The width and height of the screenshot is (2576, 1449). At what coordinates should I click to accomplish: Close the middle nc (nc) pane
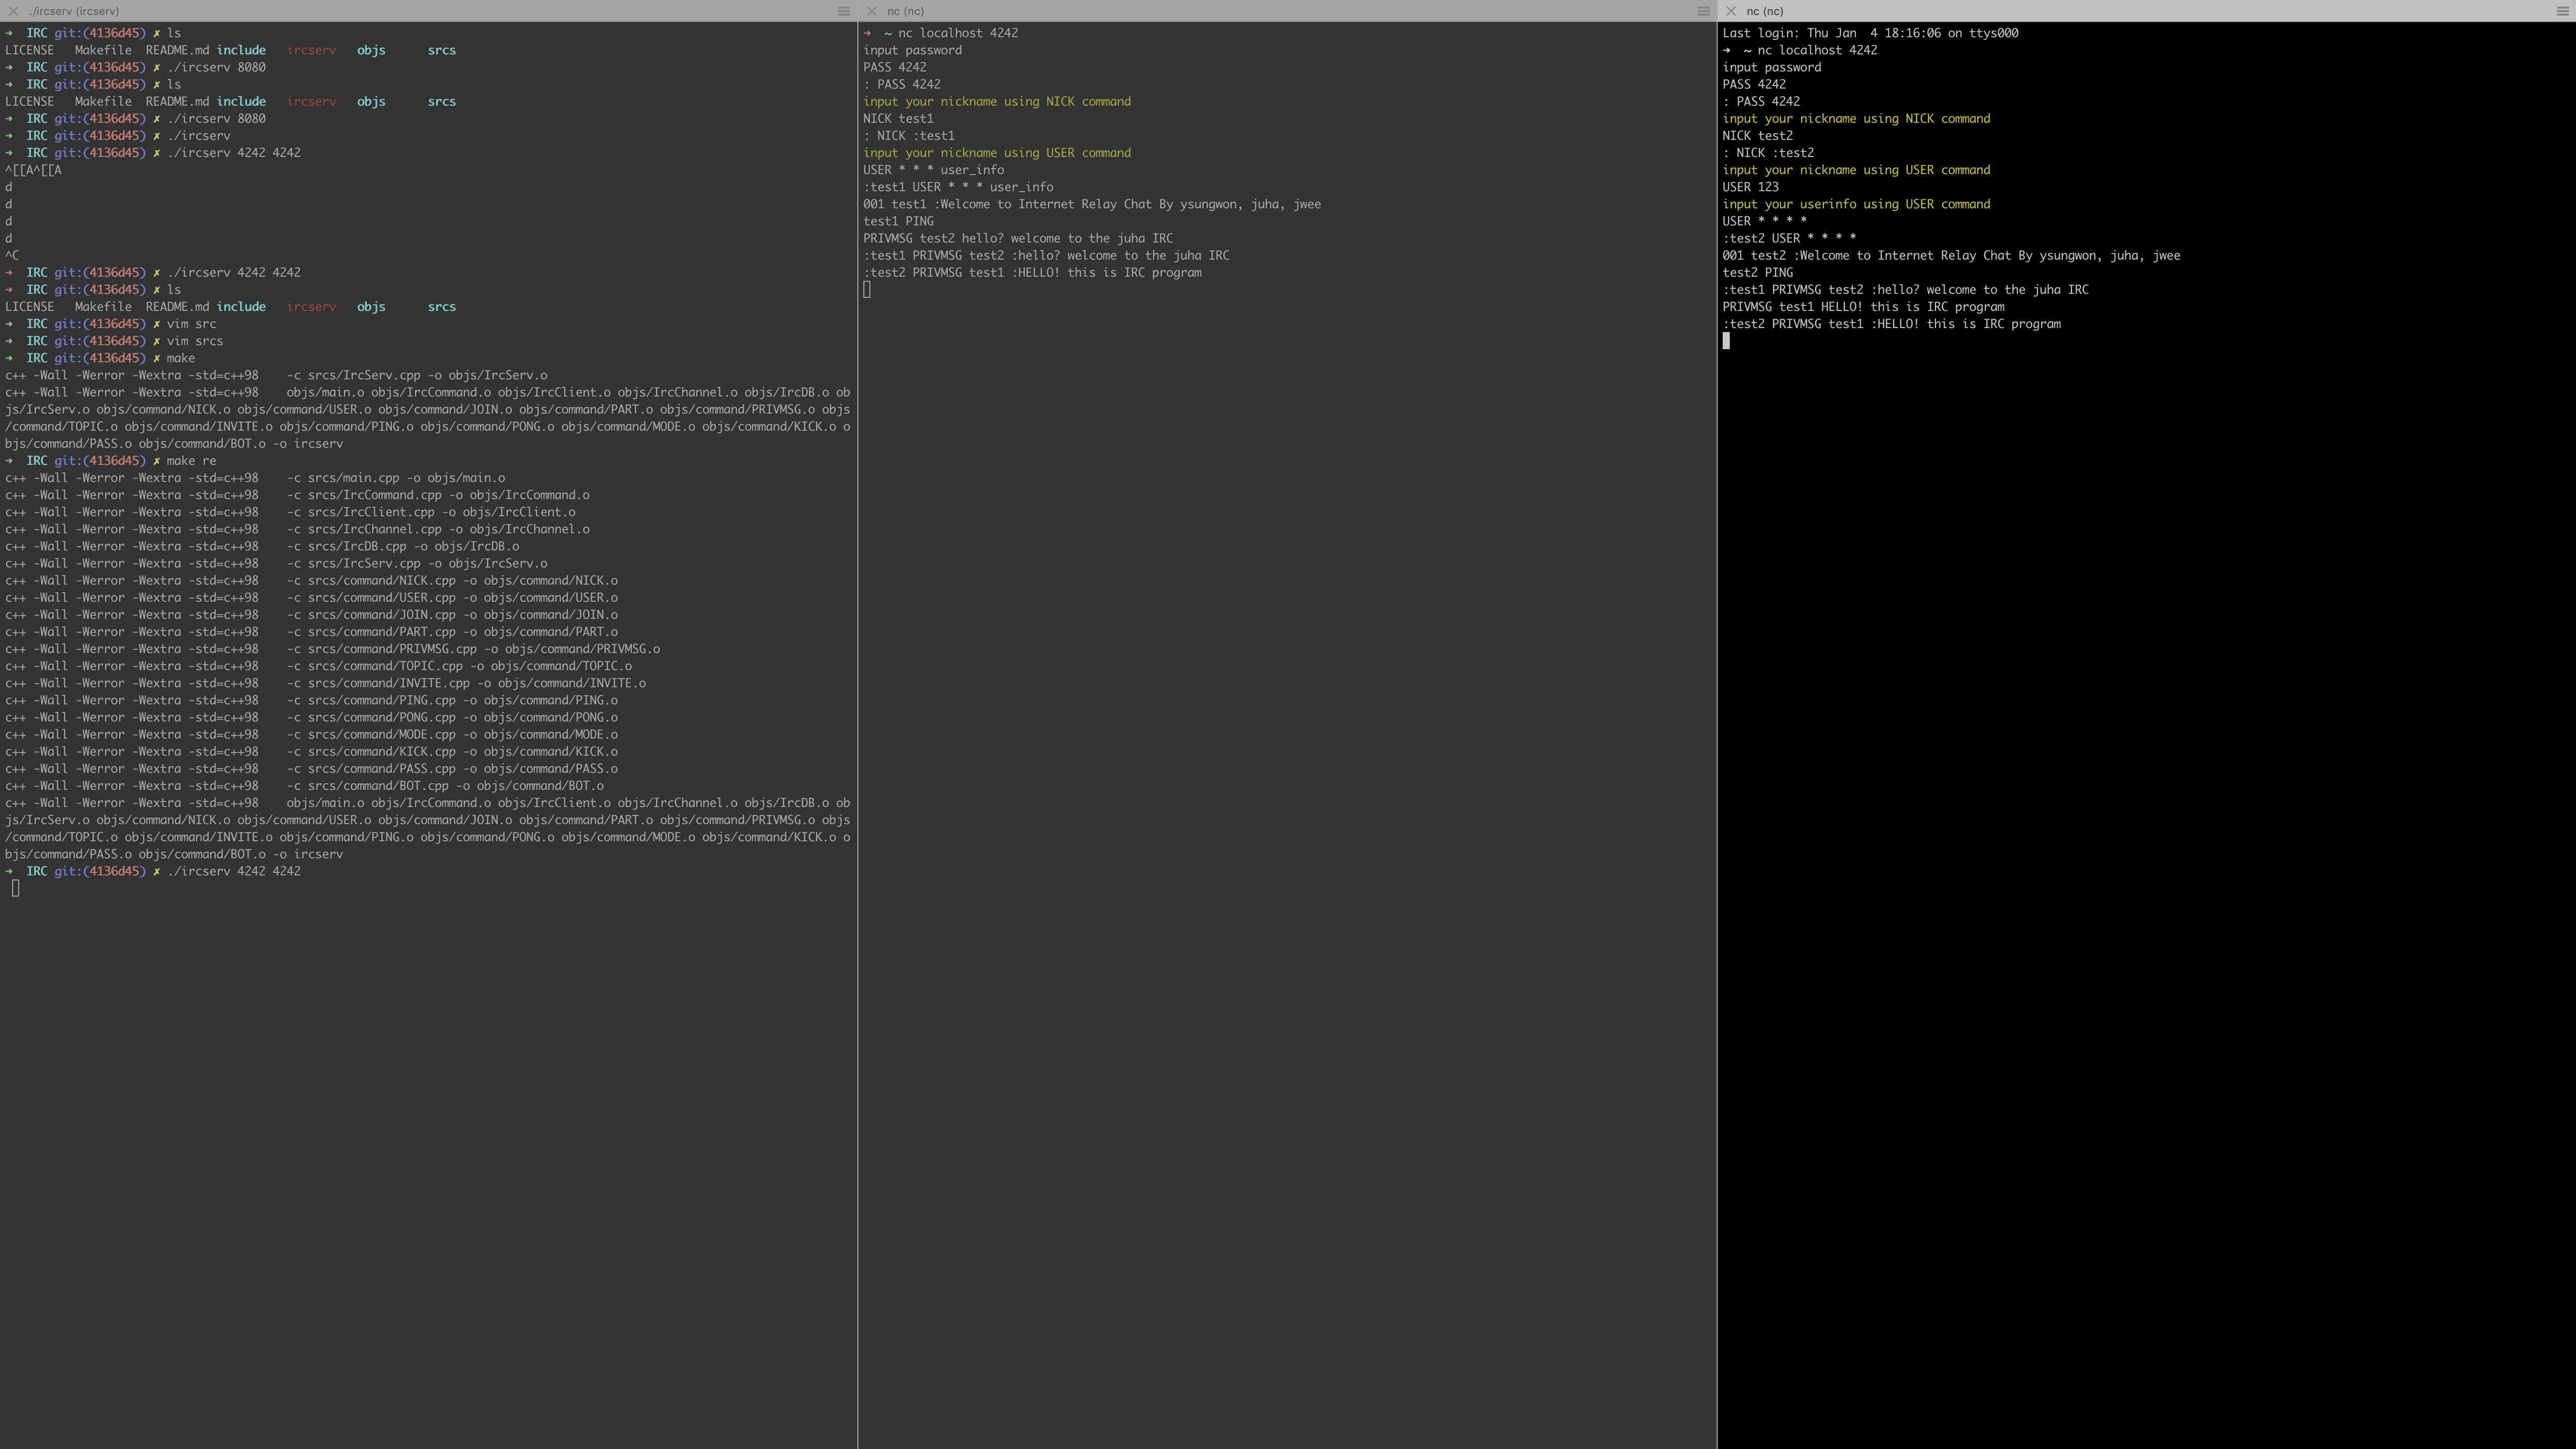[872, 11]
